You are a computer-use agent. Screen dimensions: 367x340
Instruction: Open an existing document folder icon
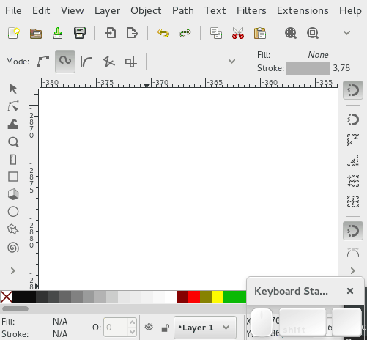(x=36, y=33)
